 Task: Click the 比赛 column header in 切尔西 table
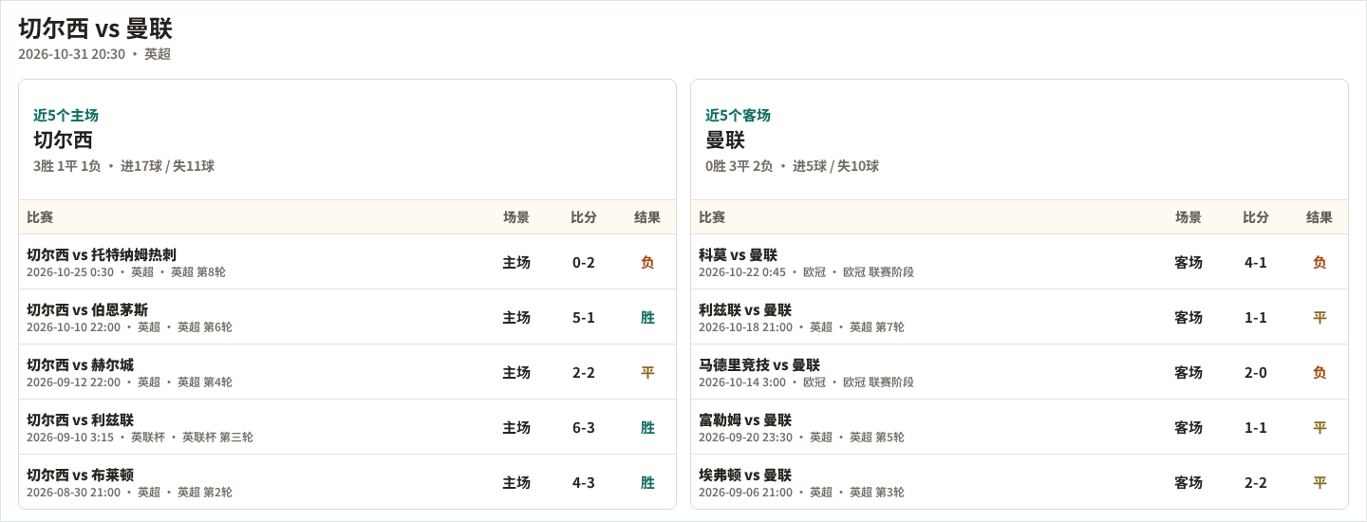40,217
